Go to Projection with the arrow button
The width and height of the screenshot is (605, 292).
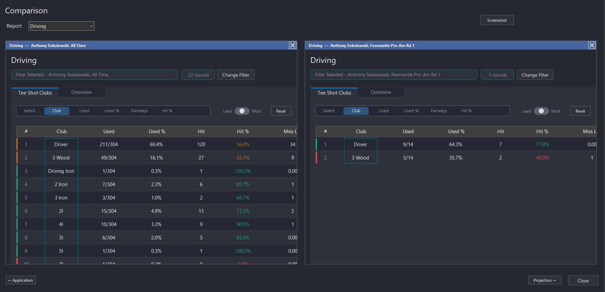coord(545,280)
